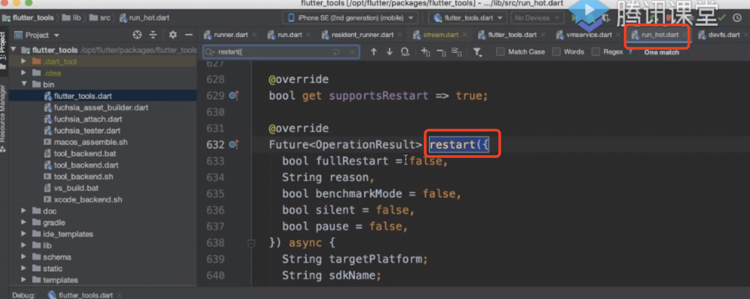Switch to the vmservice.dart tab

[x=588, y=35]
